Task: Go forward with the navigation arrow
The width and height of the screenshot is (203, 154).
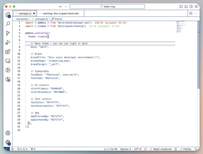Action: (66, 7)
